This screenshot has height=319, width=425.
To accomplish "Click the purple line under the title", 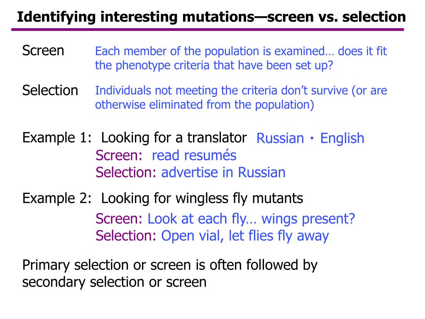I will [x=208, y=29].
